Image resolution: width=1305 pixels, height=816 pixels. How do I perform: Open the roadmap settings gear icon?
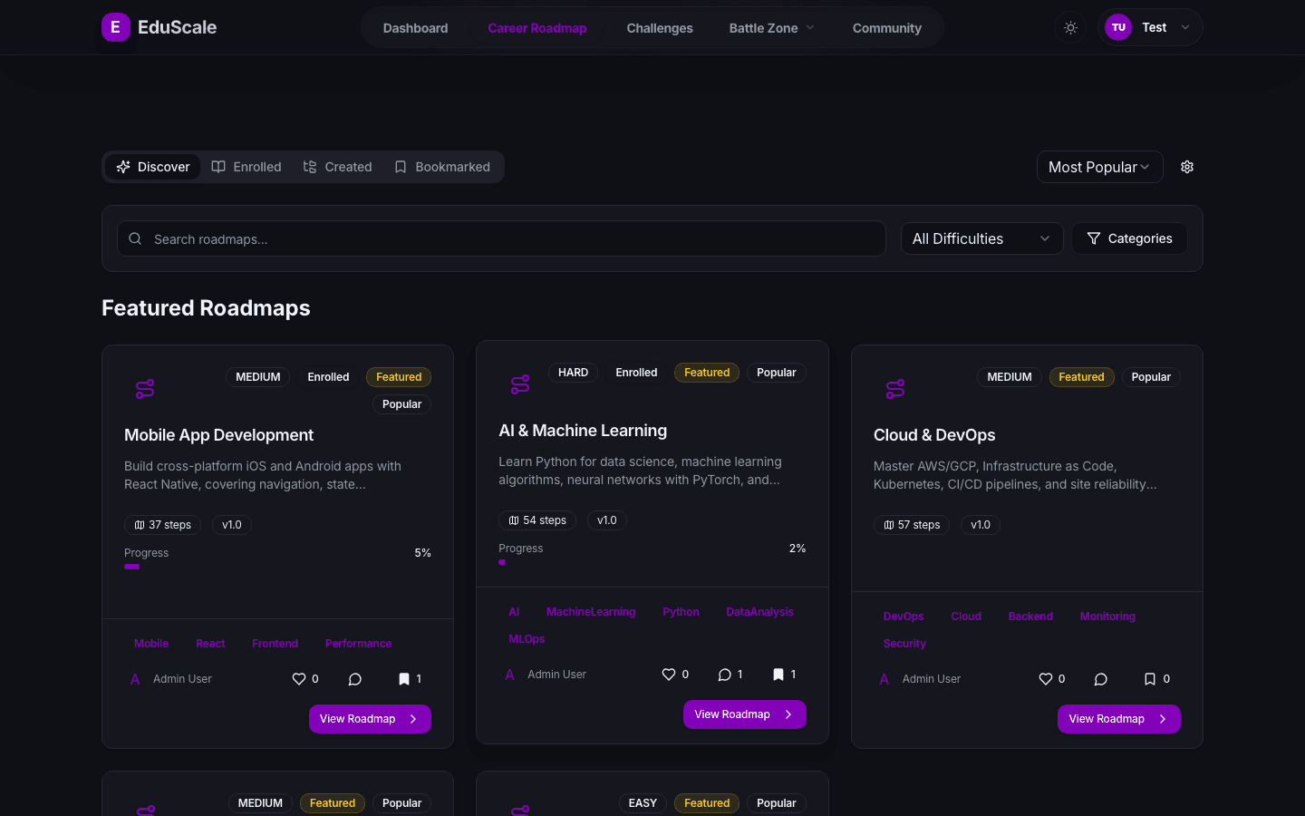point(1187,167)
